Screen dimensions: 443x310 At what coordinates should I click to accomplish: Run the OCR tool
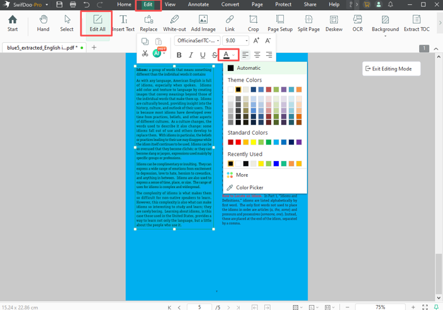(357, 23)
